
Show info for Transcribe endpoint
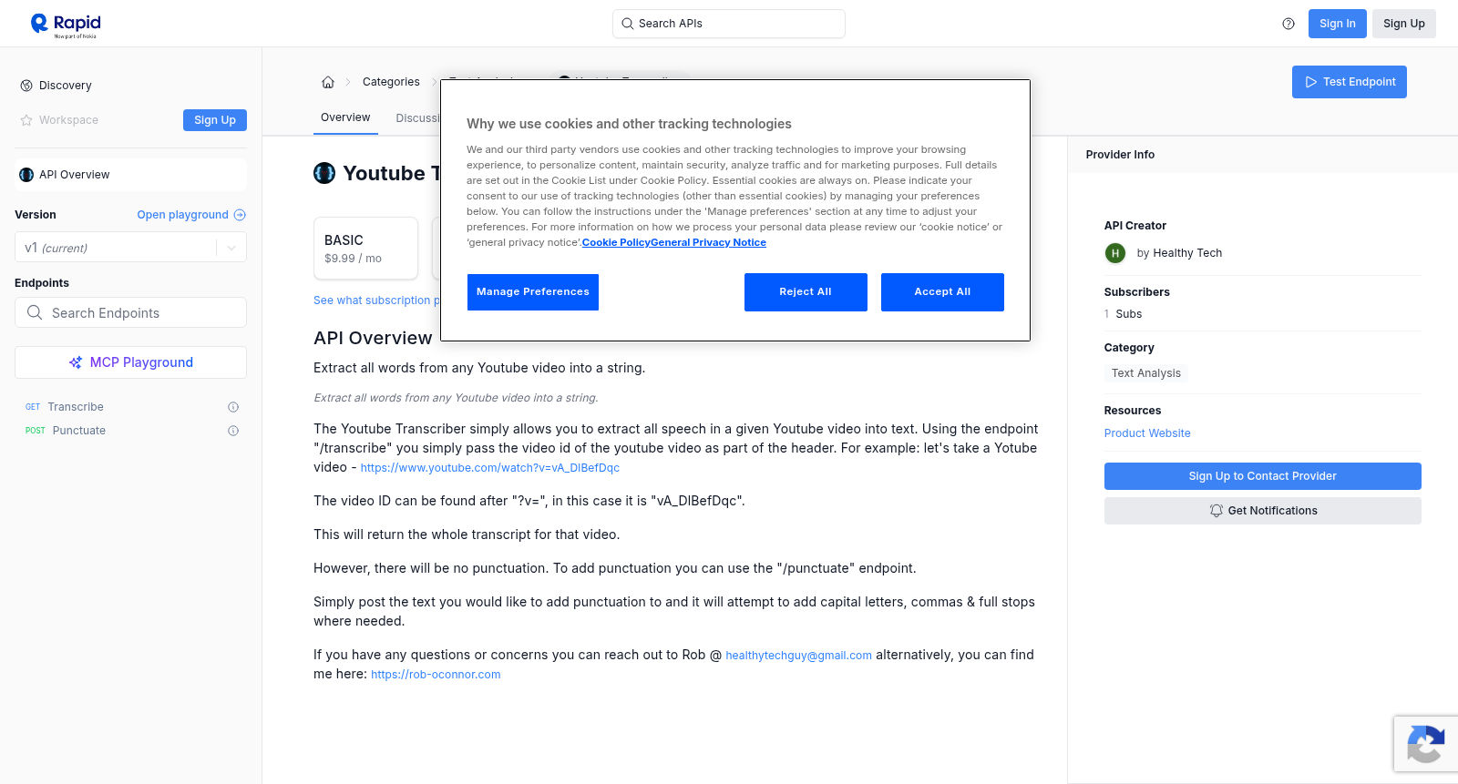233,407
